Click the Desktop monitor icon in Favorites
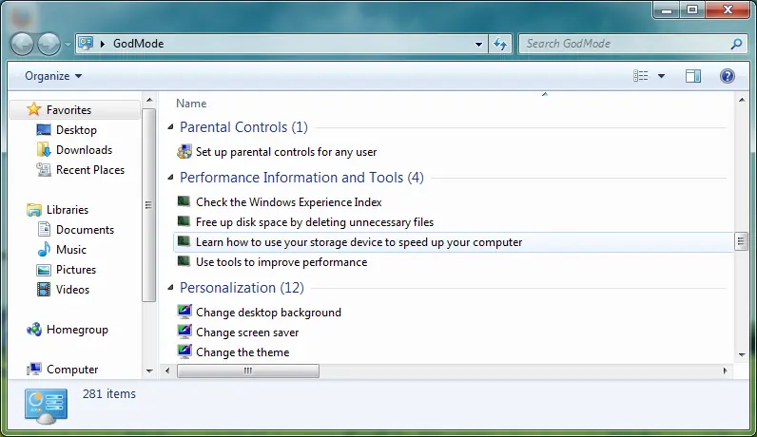This screenshot has height=437, width=757. pyautogui.click(x=44, y=130)
